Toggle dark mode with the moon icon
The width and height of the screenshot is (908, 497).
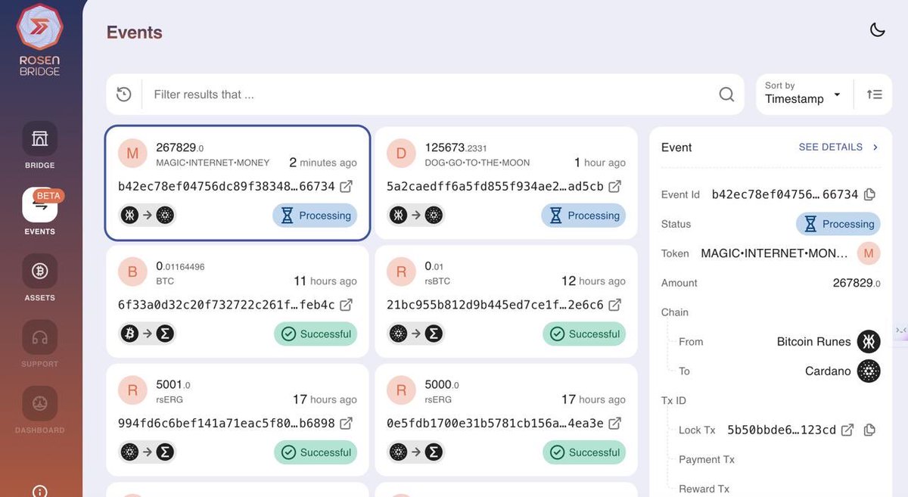(x=877, y=29)
